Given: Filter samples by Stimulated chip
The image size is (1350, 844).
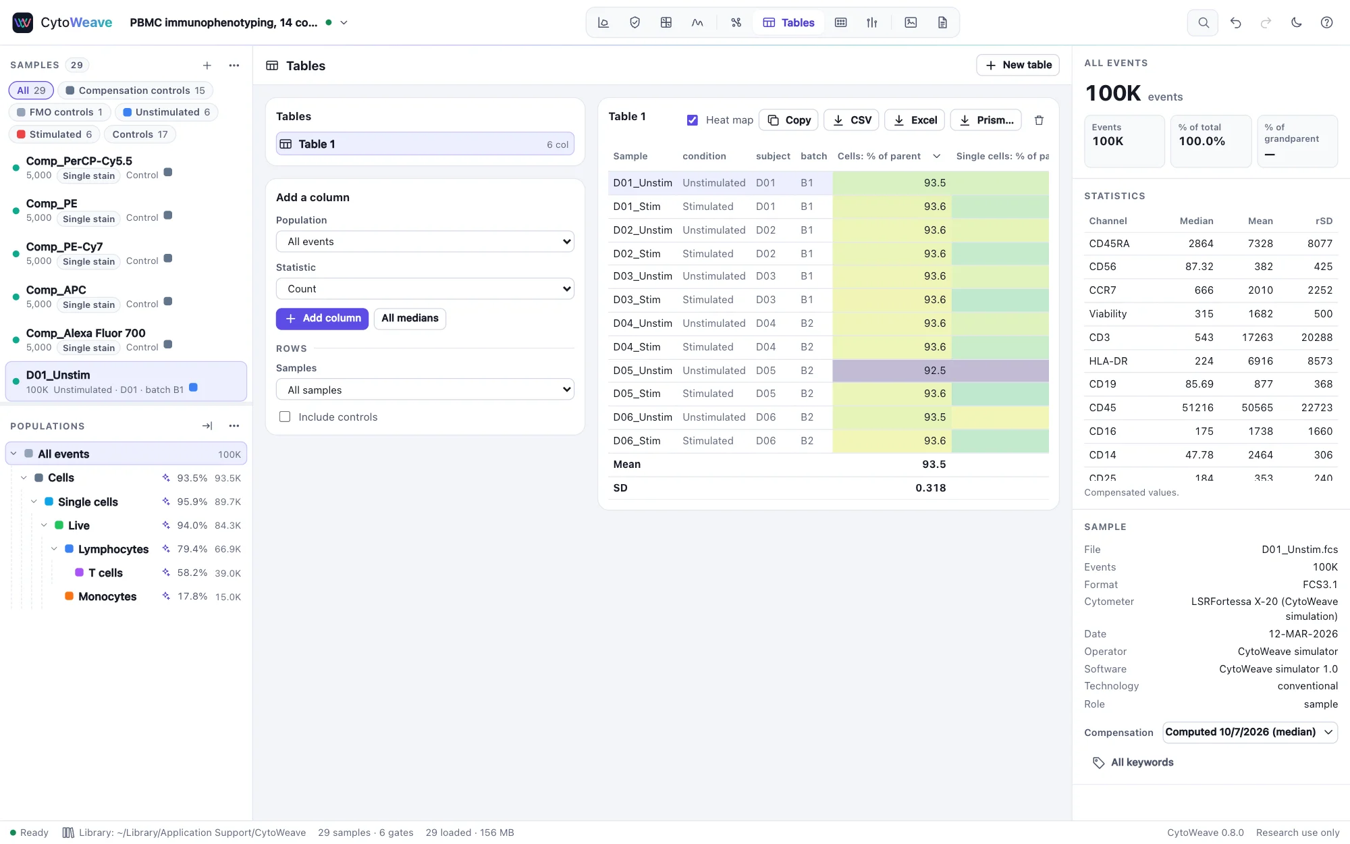Looking at the screenshot, I should coord(54,134).
